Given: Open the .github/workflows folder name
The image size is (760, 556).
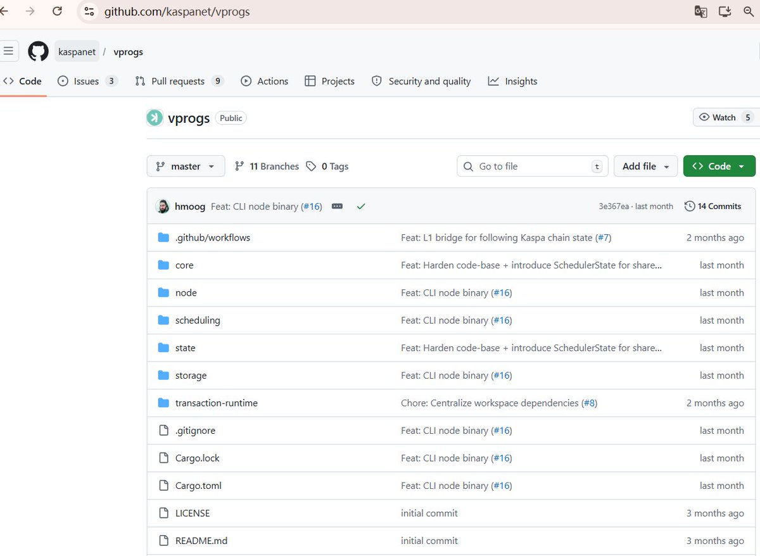Looking at the screenshot, I should [213, 237].
